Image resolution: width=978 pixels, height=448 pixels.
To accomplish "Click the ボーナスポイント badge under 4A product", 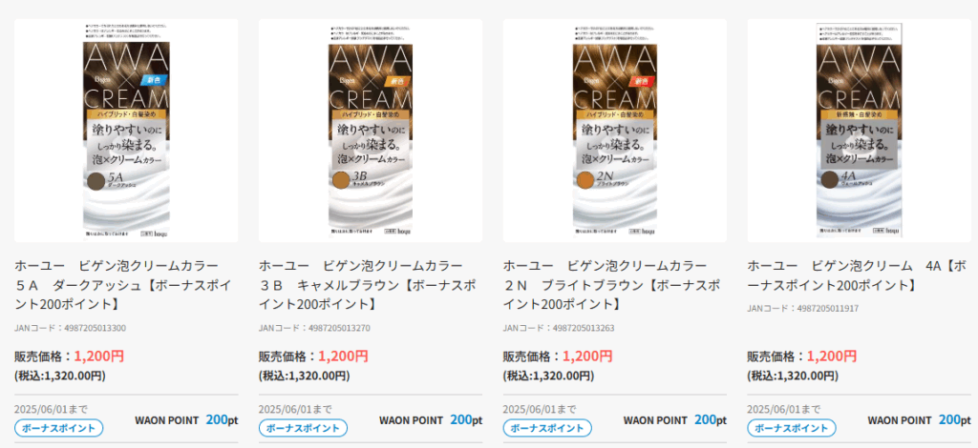I will (x=792, y=428).
